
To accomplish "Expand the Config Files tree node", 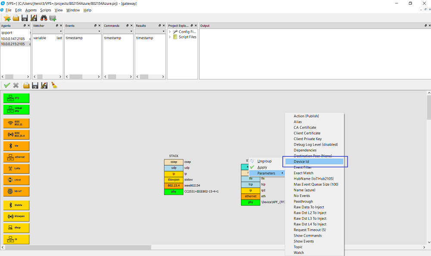I will tap(169, 31).
